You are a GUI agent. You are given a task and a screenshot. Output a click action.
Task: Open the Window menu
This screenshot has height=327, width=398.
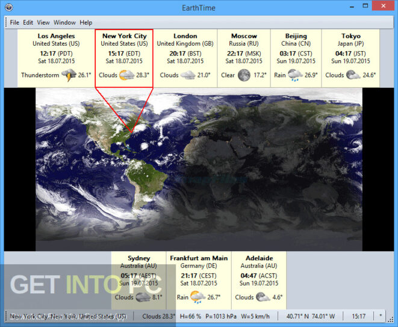pyautogui.click(x=64, y=23)
